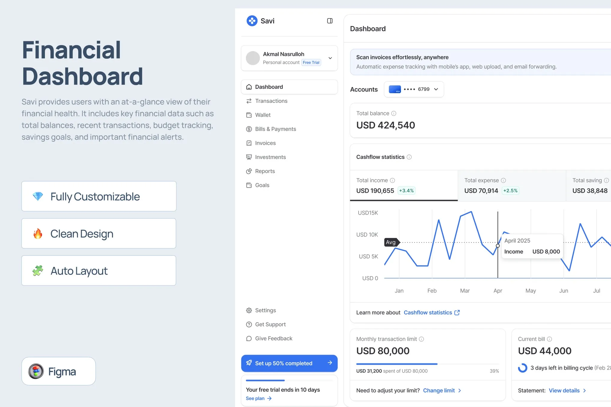Click the monthly limit progress bar
The image size is (611, 407).
tap(428, 364)
